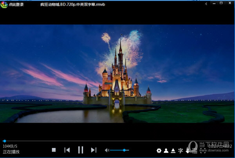Click the left arrow in title bar

coord(206,4)
